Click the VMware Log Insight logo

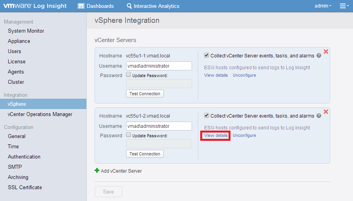[x=35, y=6]
